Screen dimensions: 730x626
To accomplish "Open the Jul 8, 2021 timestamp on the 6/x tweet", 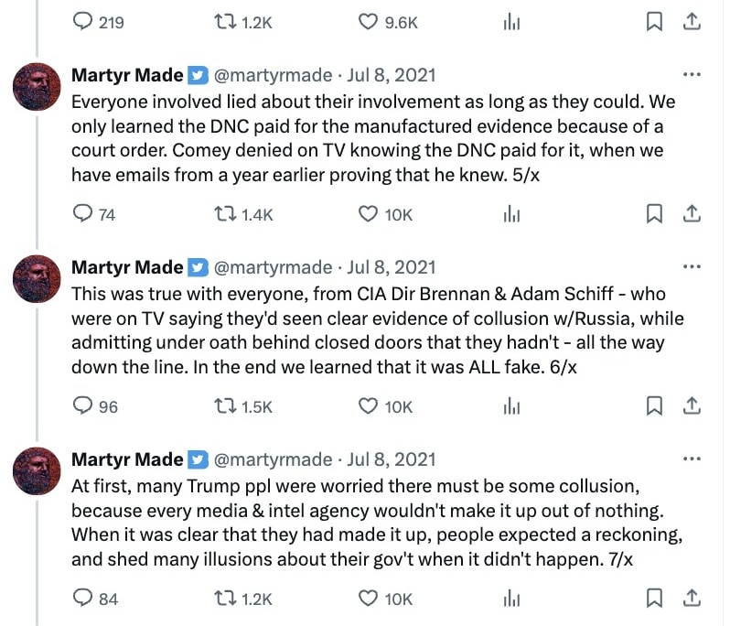I will tap(391, 267).
